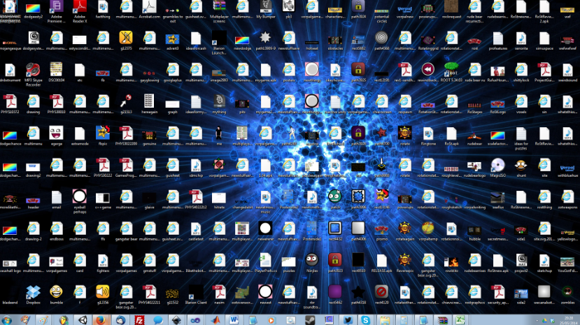Viewport: 580px width, 325px height.
Task: Select the shunt character image icon
Action: click(521, 165)
